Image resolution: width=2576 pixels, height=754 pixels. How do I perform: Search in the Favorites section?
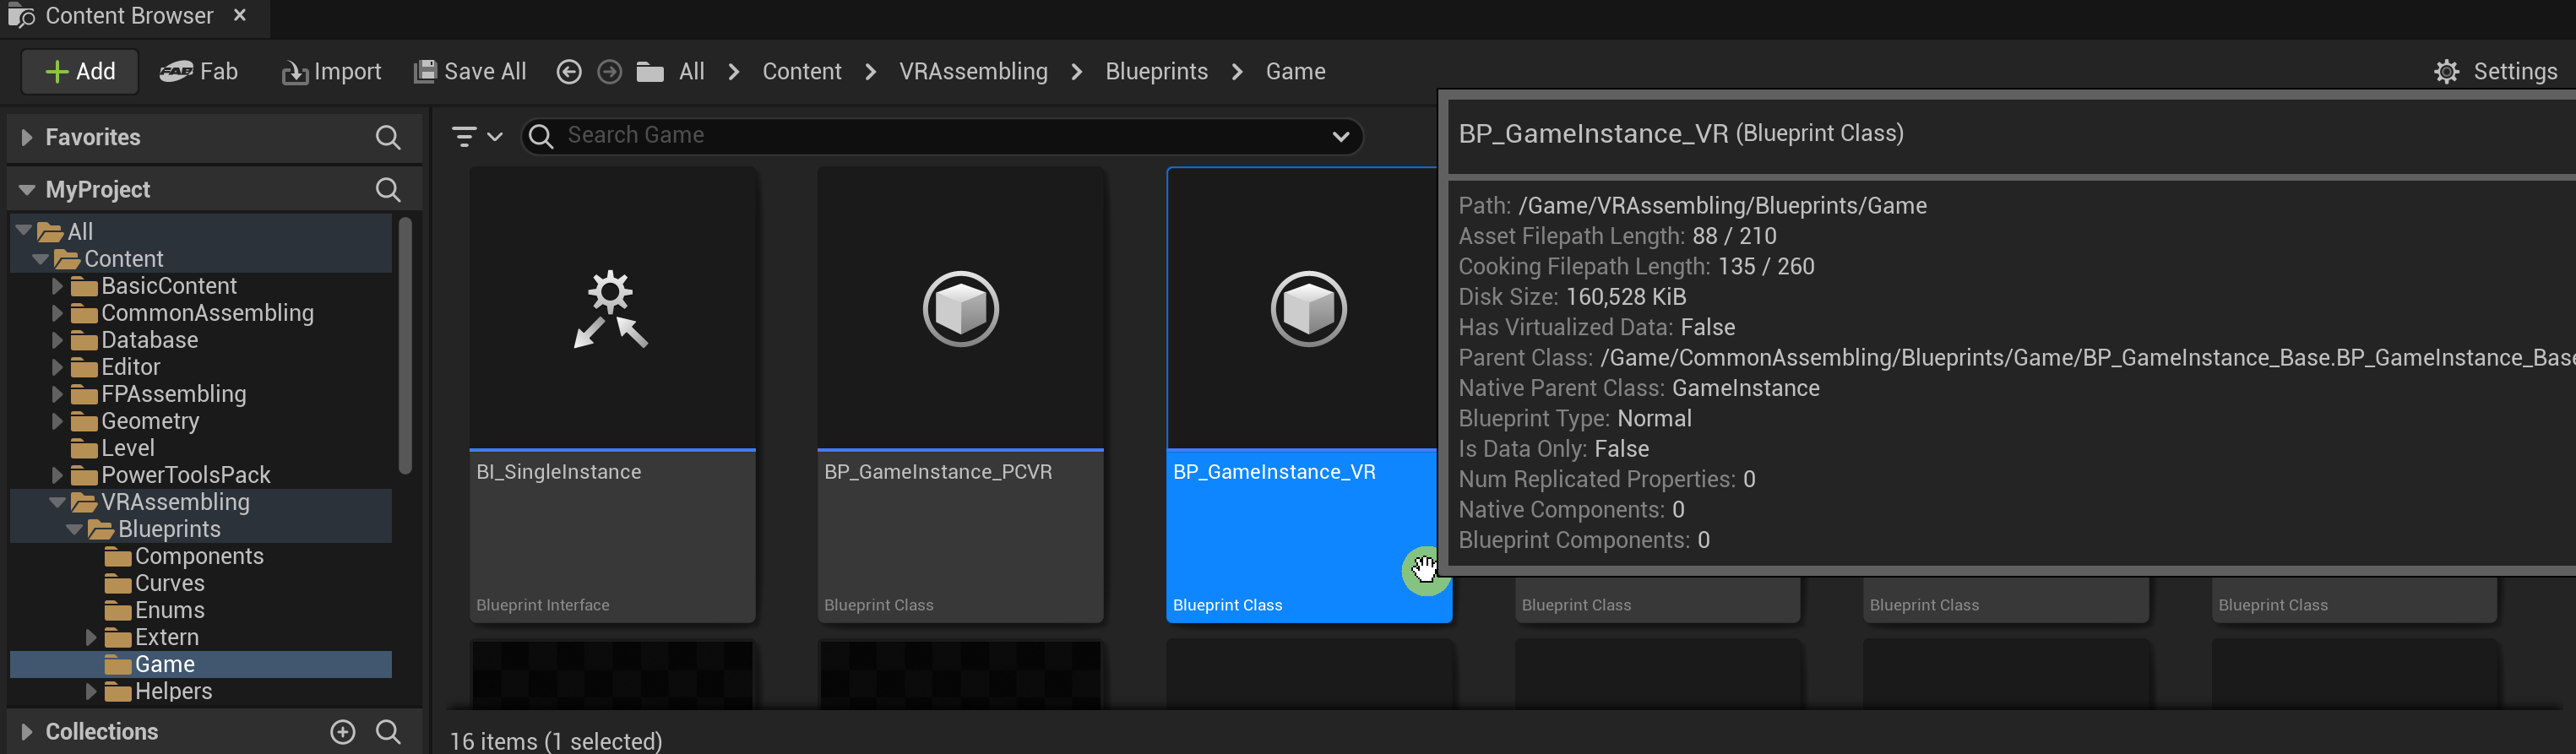tap(388, 138)
